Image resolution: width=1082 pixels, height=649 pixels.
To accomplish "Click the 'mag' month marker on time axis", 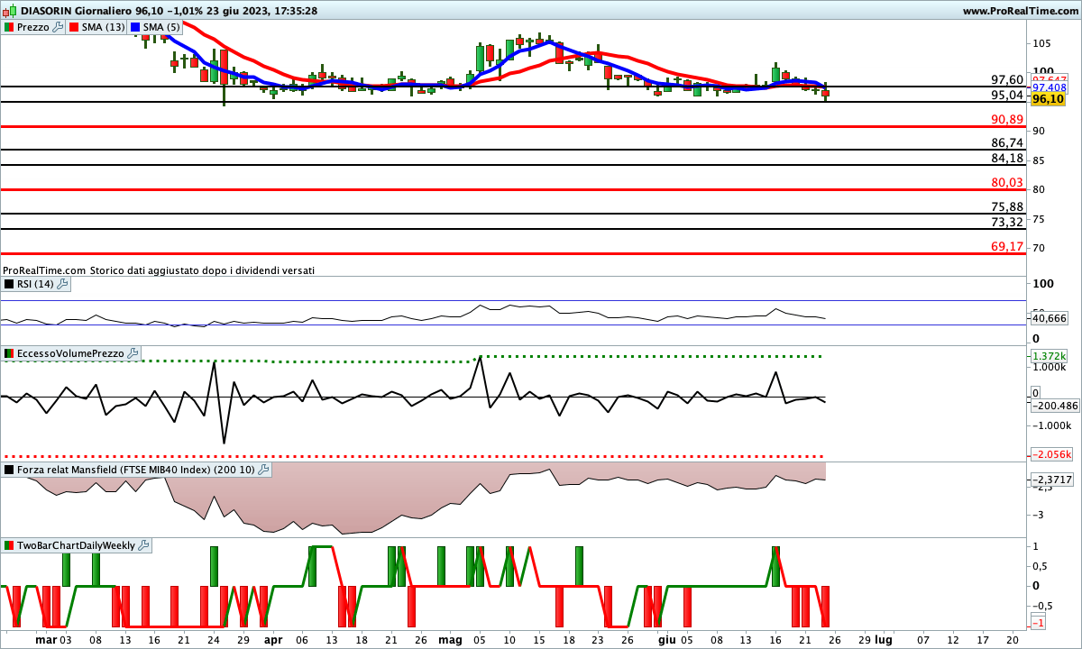I will click(x=451, y=638).
